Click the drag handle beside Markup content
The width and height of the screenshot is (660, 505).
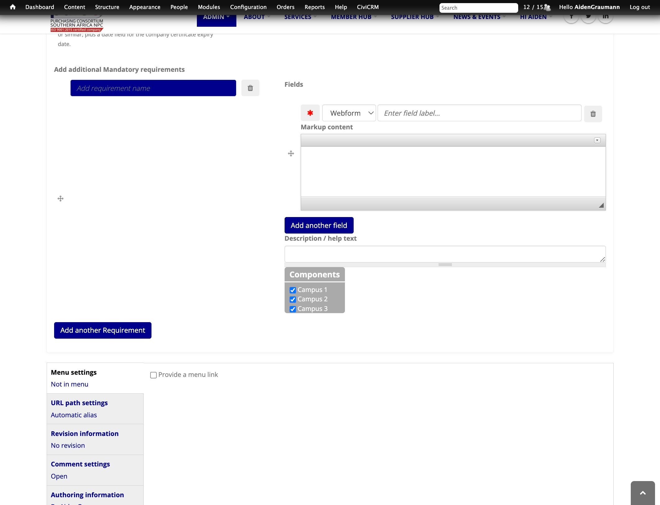tap(291, 153)
